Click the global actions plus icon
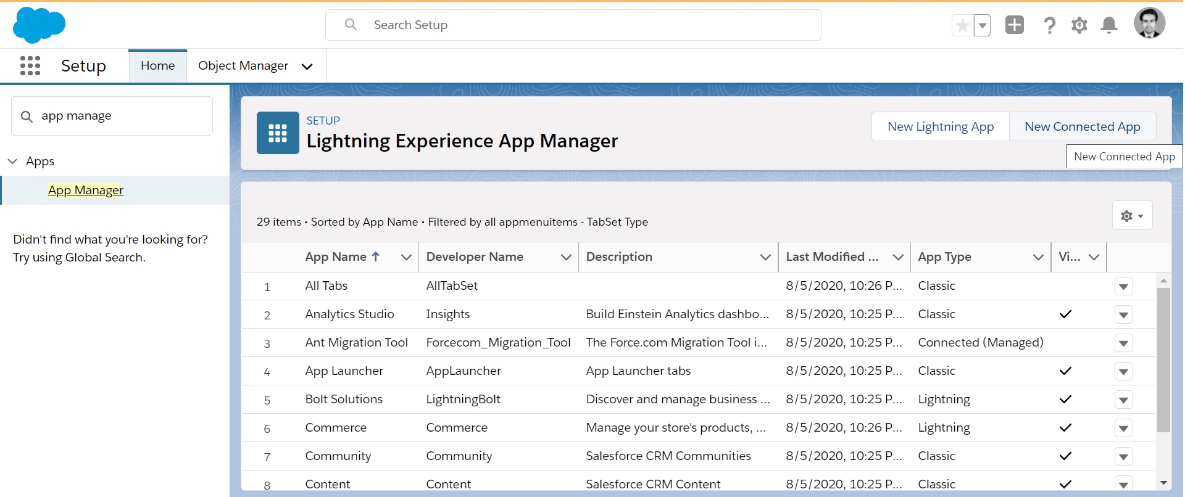The image size is (1185, 497). click(1015, 25)
